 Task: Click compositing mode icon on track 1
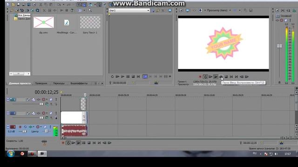pos(47,104)
